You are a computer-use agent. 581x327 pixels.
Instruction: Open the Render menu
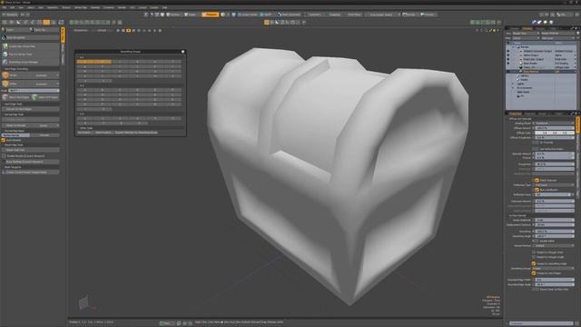point(122,7)
